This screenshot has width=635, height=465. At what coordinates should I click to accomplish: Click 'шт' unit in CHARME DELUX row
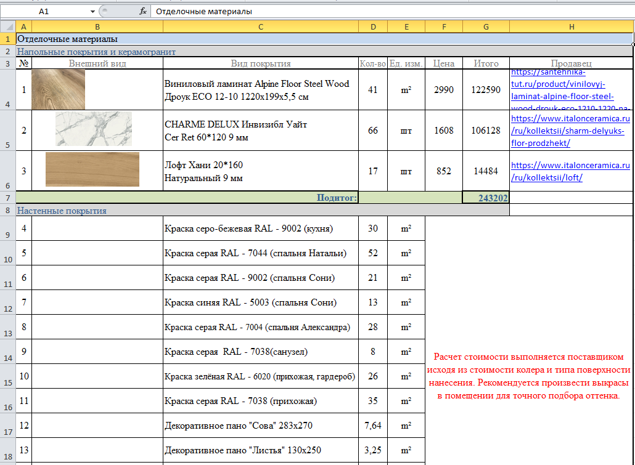click(406, 131)
